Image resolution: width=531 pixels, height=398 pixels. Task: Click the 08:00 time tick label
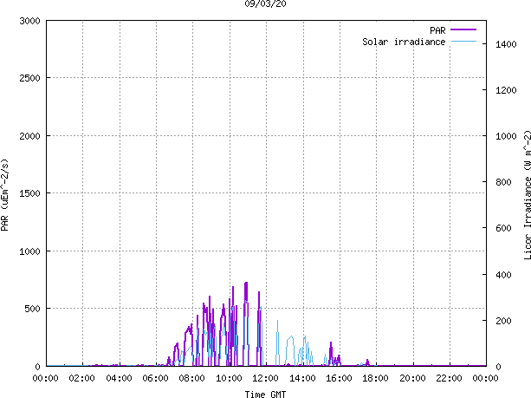click(192, 378)
